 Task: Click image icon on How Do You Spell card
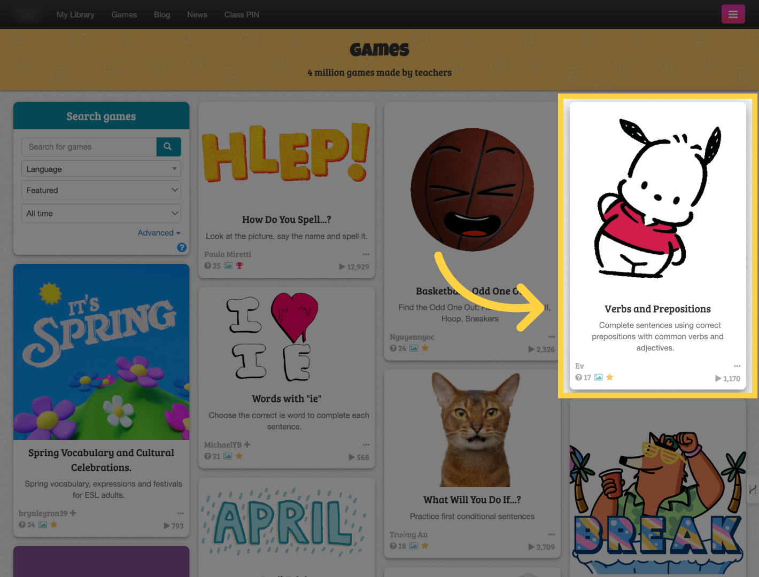pos(228,266)
